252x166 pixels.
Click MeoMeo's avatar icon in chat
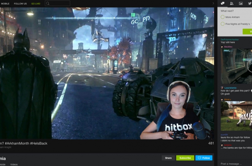click(x=222, y=47)
